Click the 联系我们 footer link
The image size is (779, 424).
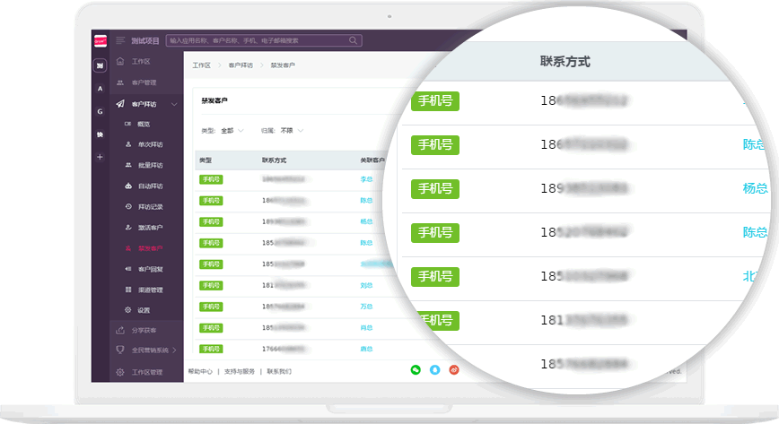[278, 371]
